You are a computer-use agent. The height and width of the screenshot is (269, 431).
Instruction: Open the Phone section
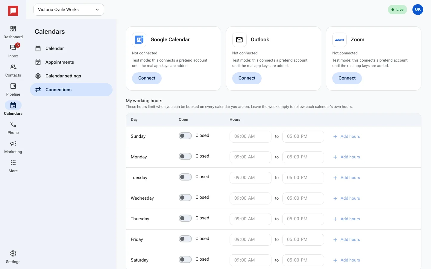point(13,128)
